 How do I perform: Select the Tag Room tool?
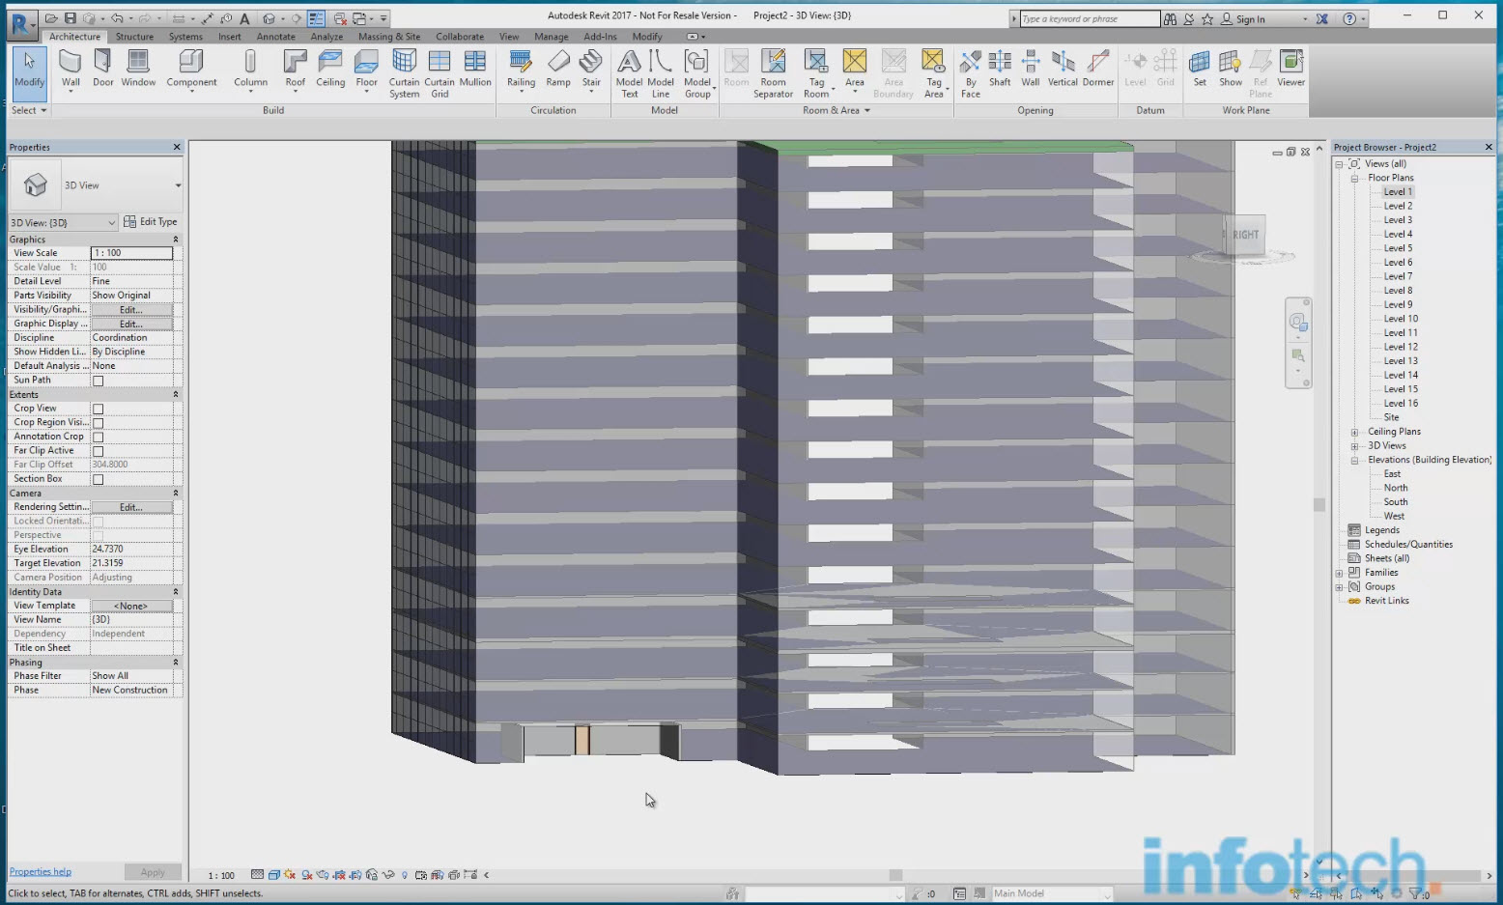click(x=816, y=73)
